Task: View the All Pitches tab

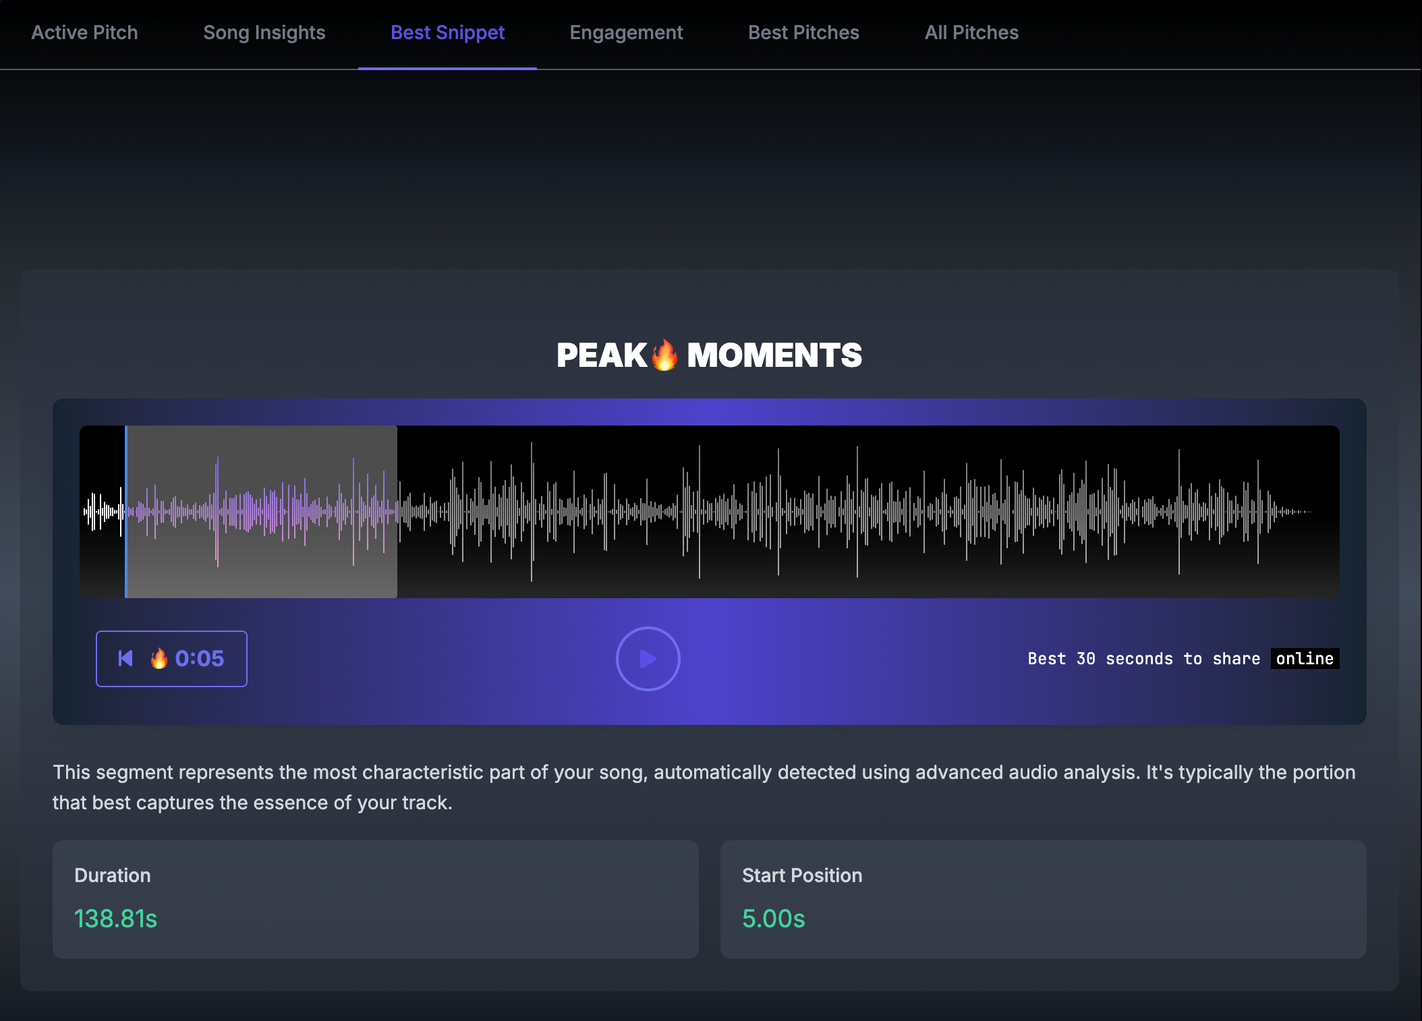Action: [971, 32]
